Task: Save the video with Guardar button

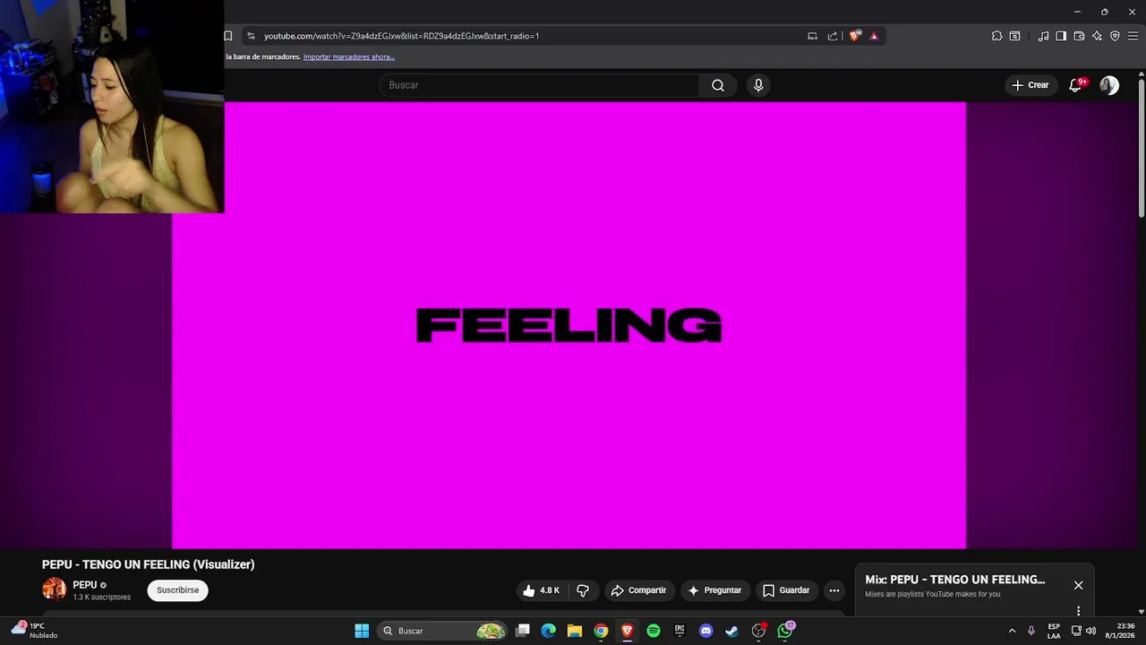Action: click(x=786, y=590)
